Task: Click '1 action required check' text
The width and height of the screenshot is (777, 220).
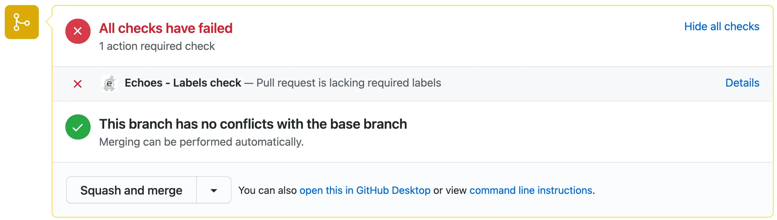Action: [157, 46]
